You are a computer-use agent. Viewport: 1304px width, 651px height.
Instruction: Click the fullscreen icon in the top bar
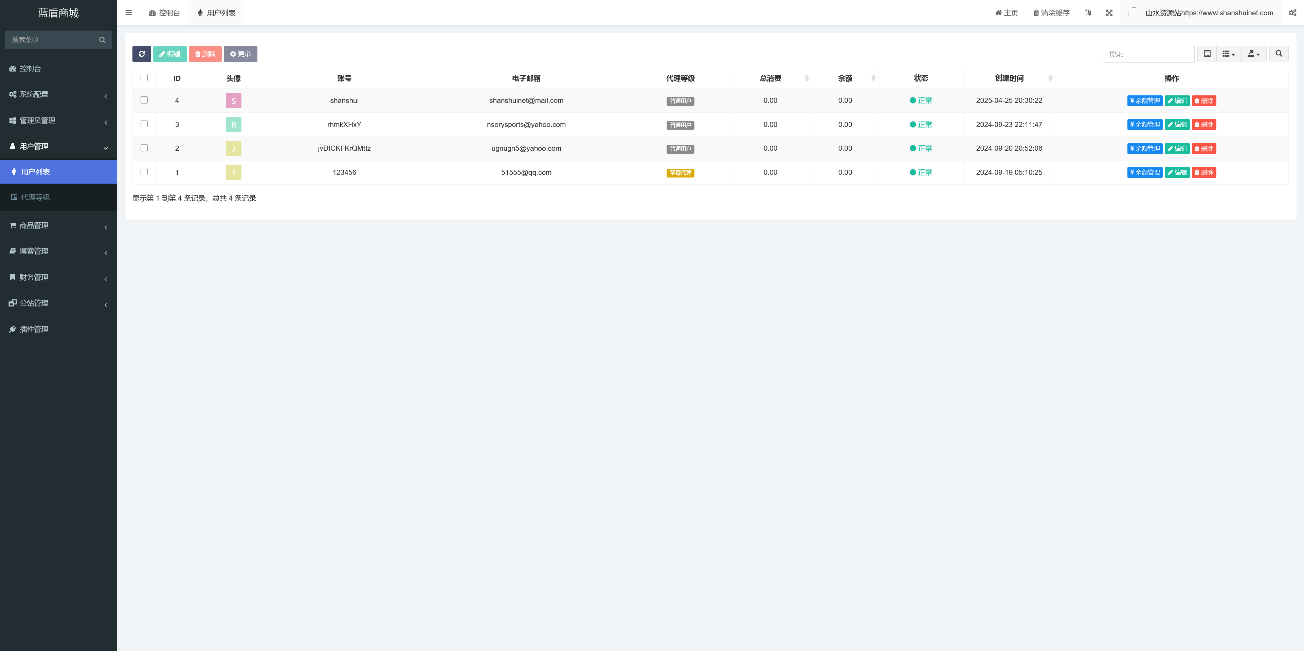(1109, 13)
